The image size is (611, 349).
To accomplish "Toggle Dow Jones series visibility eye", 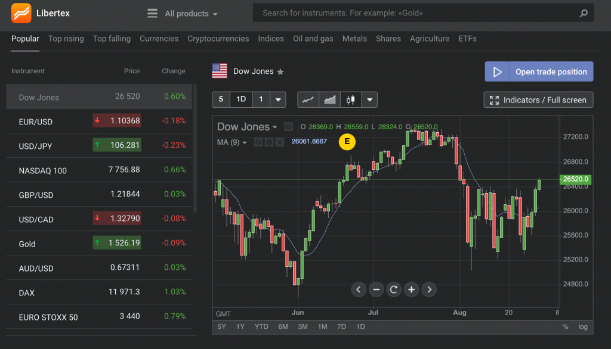I will [x=288, y=127].
